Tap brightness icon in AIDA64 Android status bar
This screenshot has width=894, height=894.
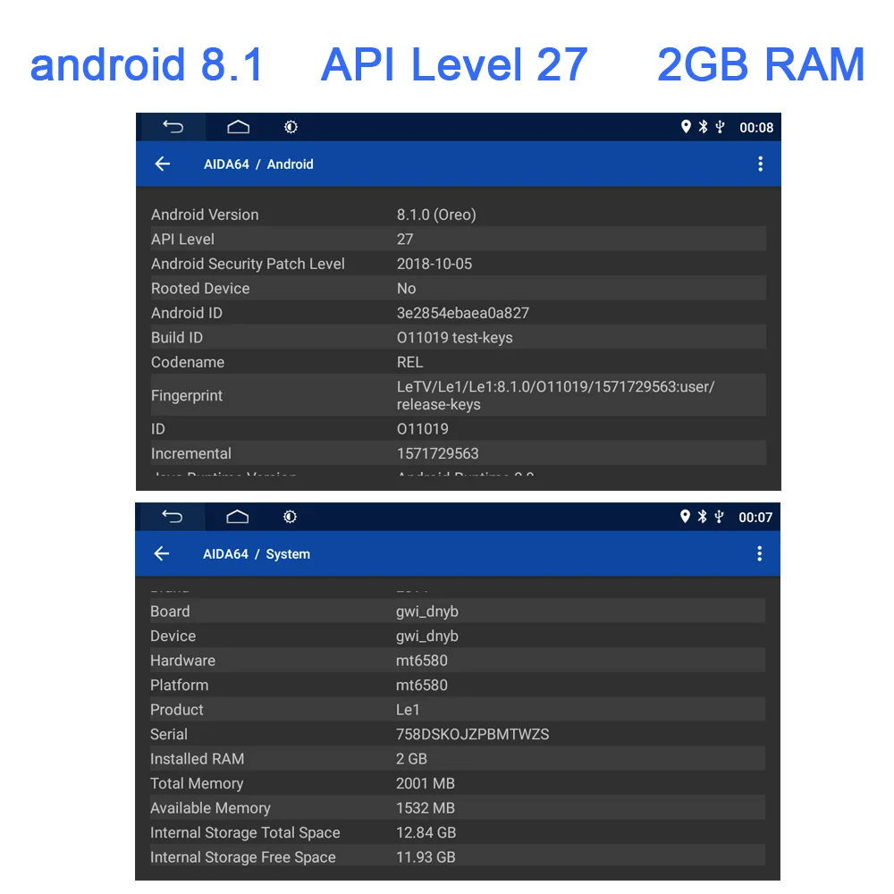pyautogui.click(x=291, y=127)
